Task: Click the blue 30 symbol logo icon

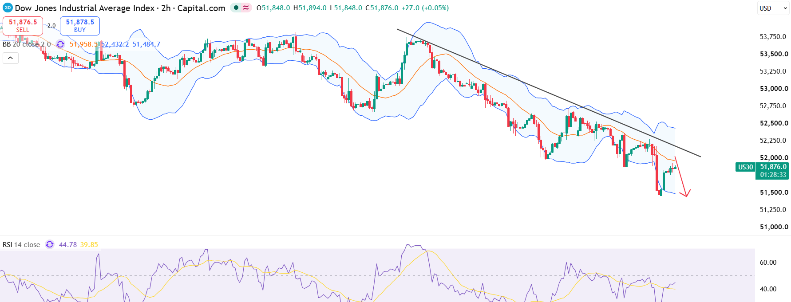Action: pyautogui.click(x=8, y=8)
